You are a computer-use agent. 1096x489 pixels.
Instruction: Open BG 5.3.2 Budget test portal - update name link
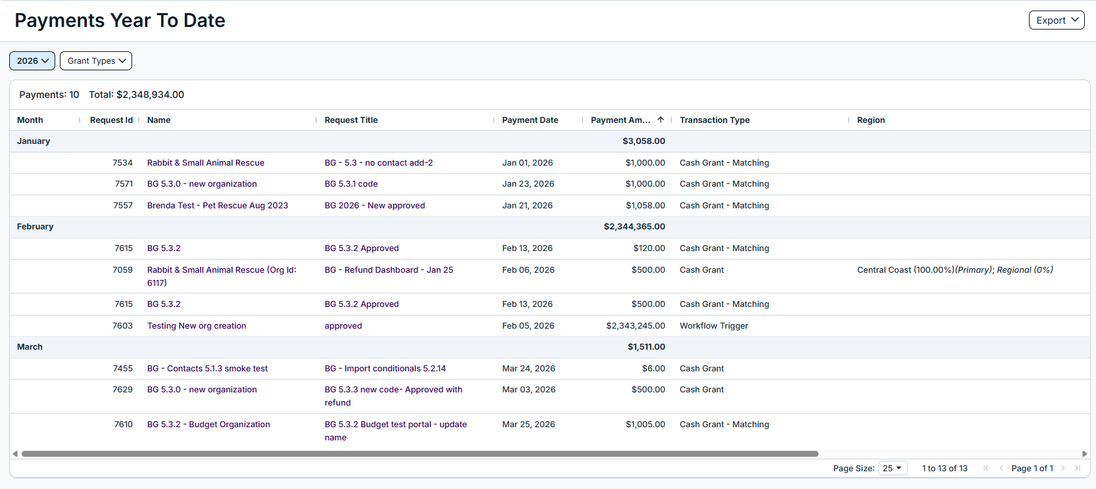pos(396,431)
